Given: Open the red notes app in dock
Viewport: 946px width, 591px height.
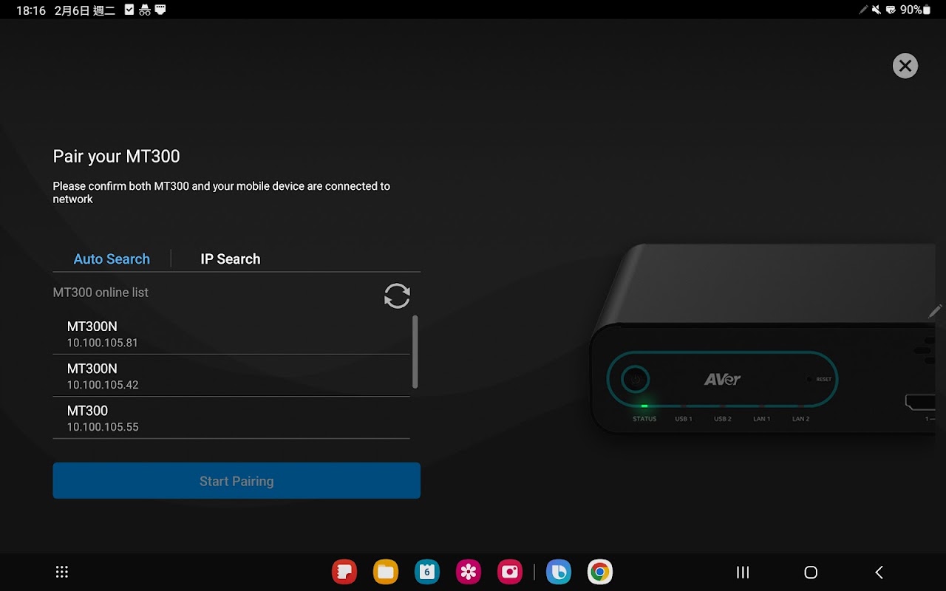Looking at the screenshot, I should [x=344, y=572].
